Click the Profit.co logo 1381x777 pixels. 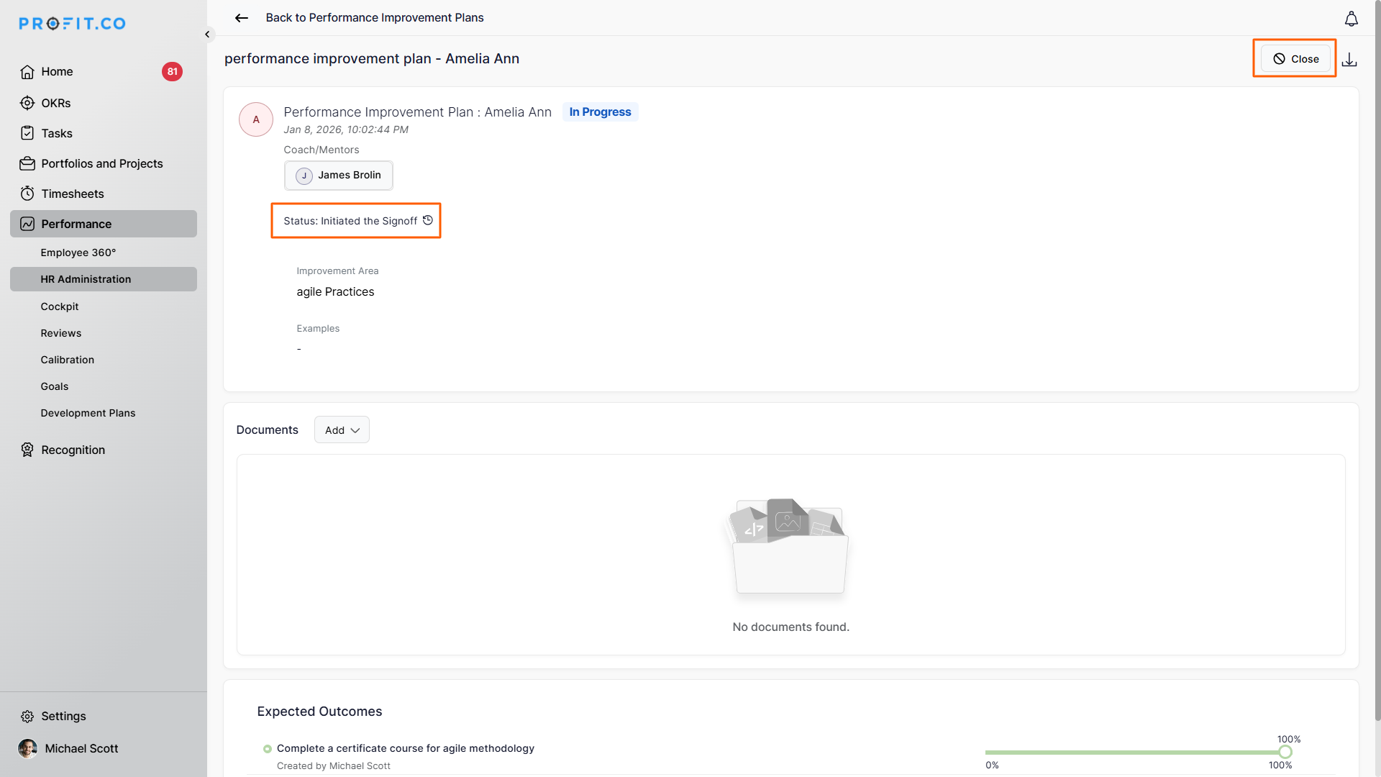(x=72, y=24)
